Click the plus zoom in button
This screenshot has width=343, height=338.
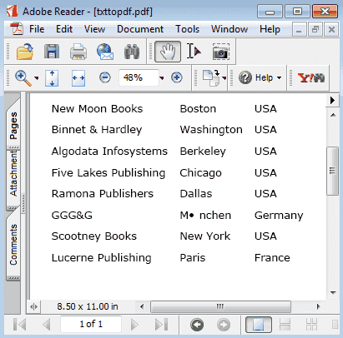[177, 77]
